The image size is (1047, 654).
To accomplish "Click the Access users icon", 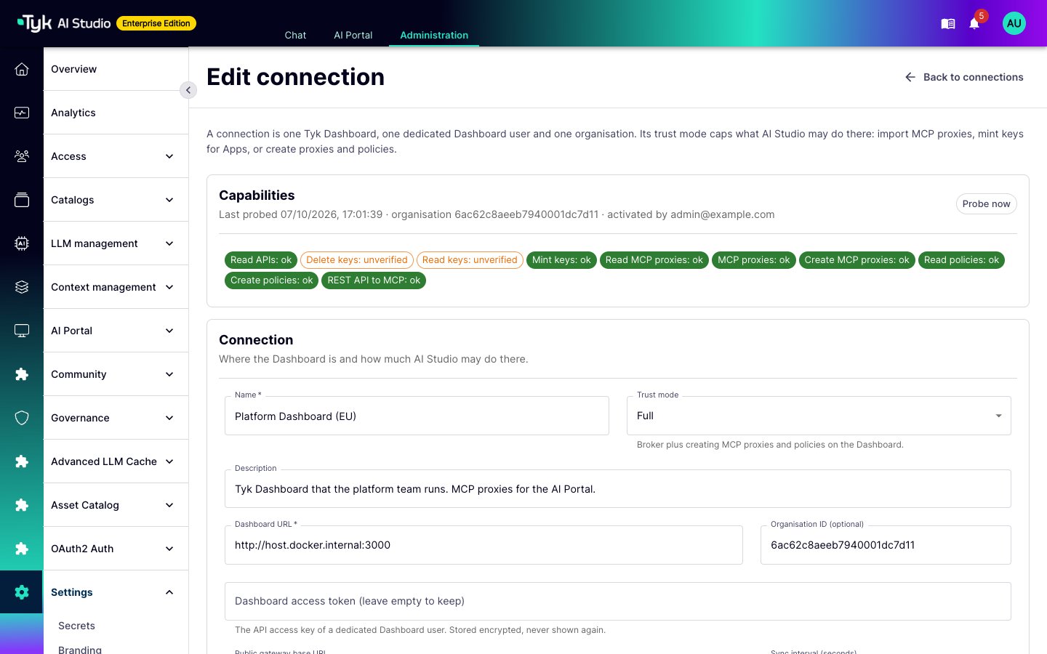I will [22, 156].
